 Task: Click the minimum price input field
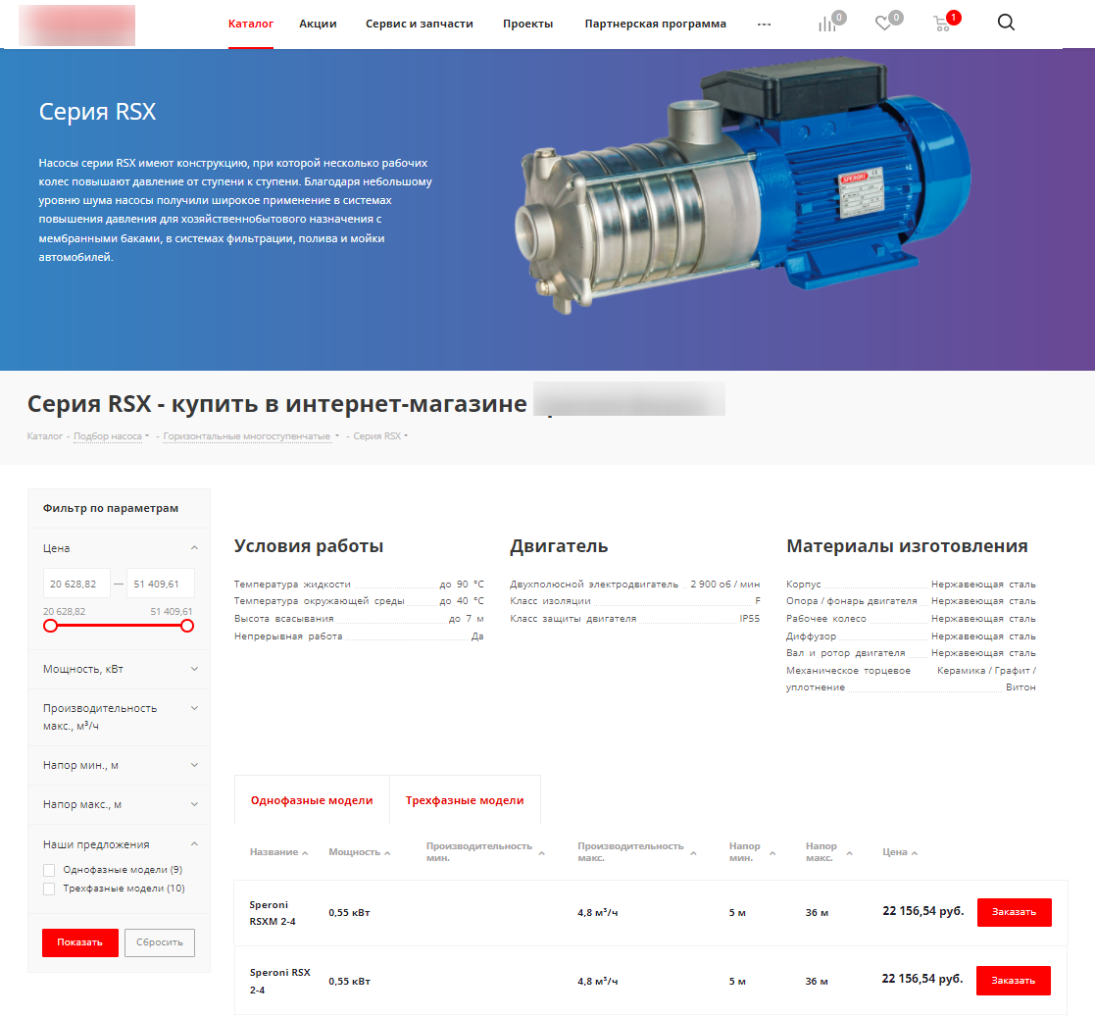click(76, 584)
